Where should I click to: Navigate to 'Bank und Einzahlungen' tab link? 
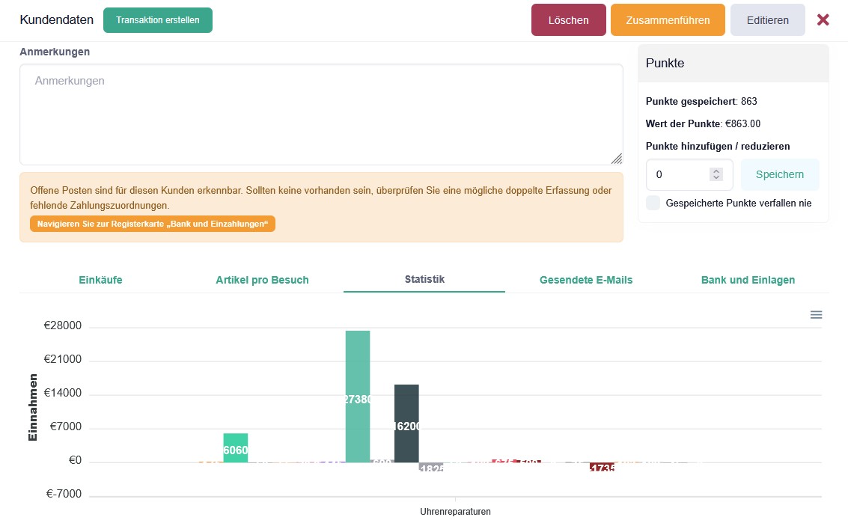pos(153,224)
